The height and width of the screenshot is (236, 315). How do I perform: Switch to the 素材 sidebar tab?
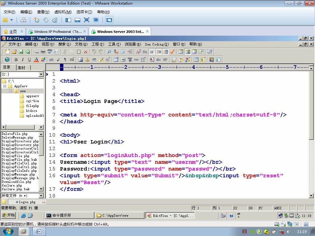(x=22, y=68)
